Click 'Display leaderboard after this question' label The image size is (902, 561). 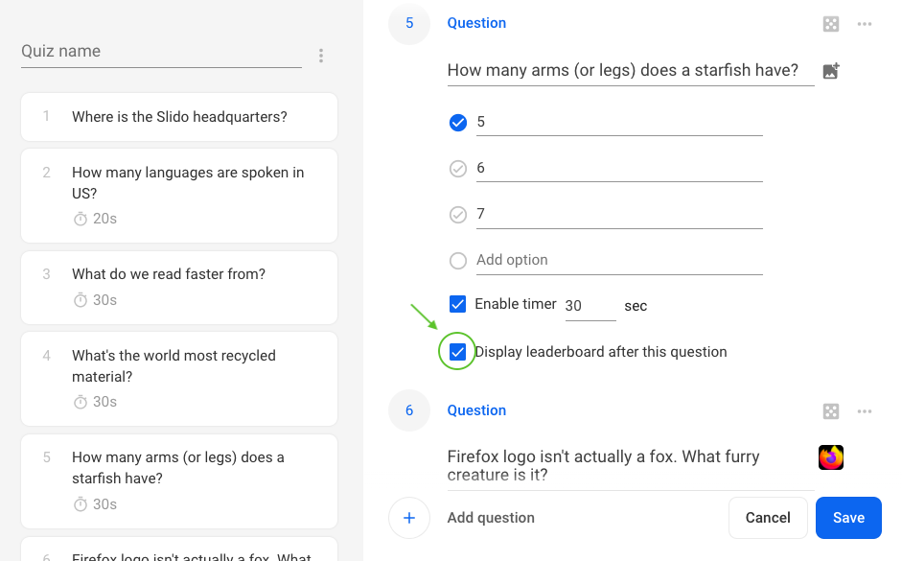[x=601, y=352]
